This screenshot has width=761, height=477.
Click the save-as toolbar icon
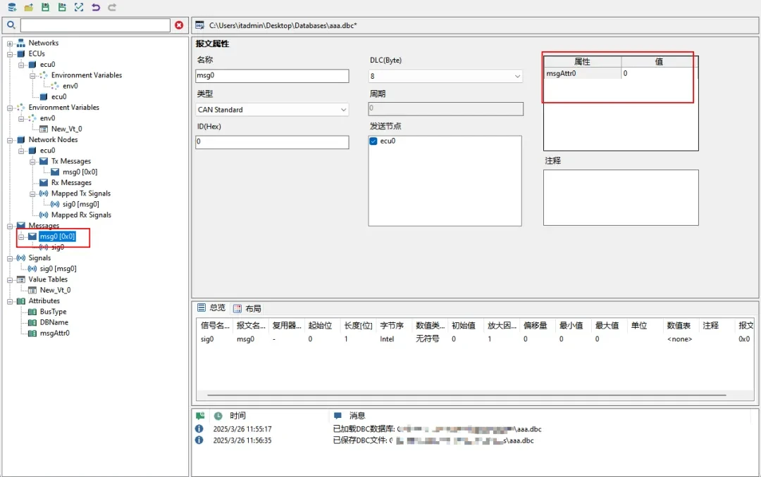coord(62,7)
